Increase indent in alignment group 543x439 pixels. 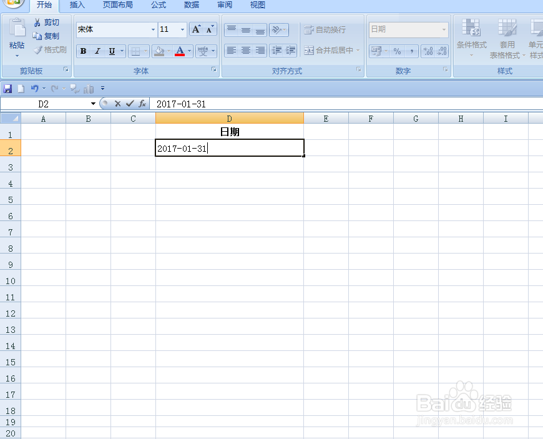point(290,51)
